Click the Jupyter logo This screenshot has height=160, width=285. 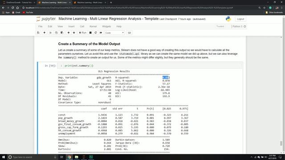pos(46,19)
